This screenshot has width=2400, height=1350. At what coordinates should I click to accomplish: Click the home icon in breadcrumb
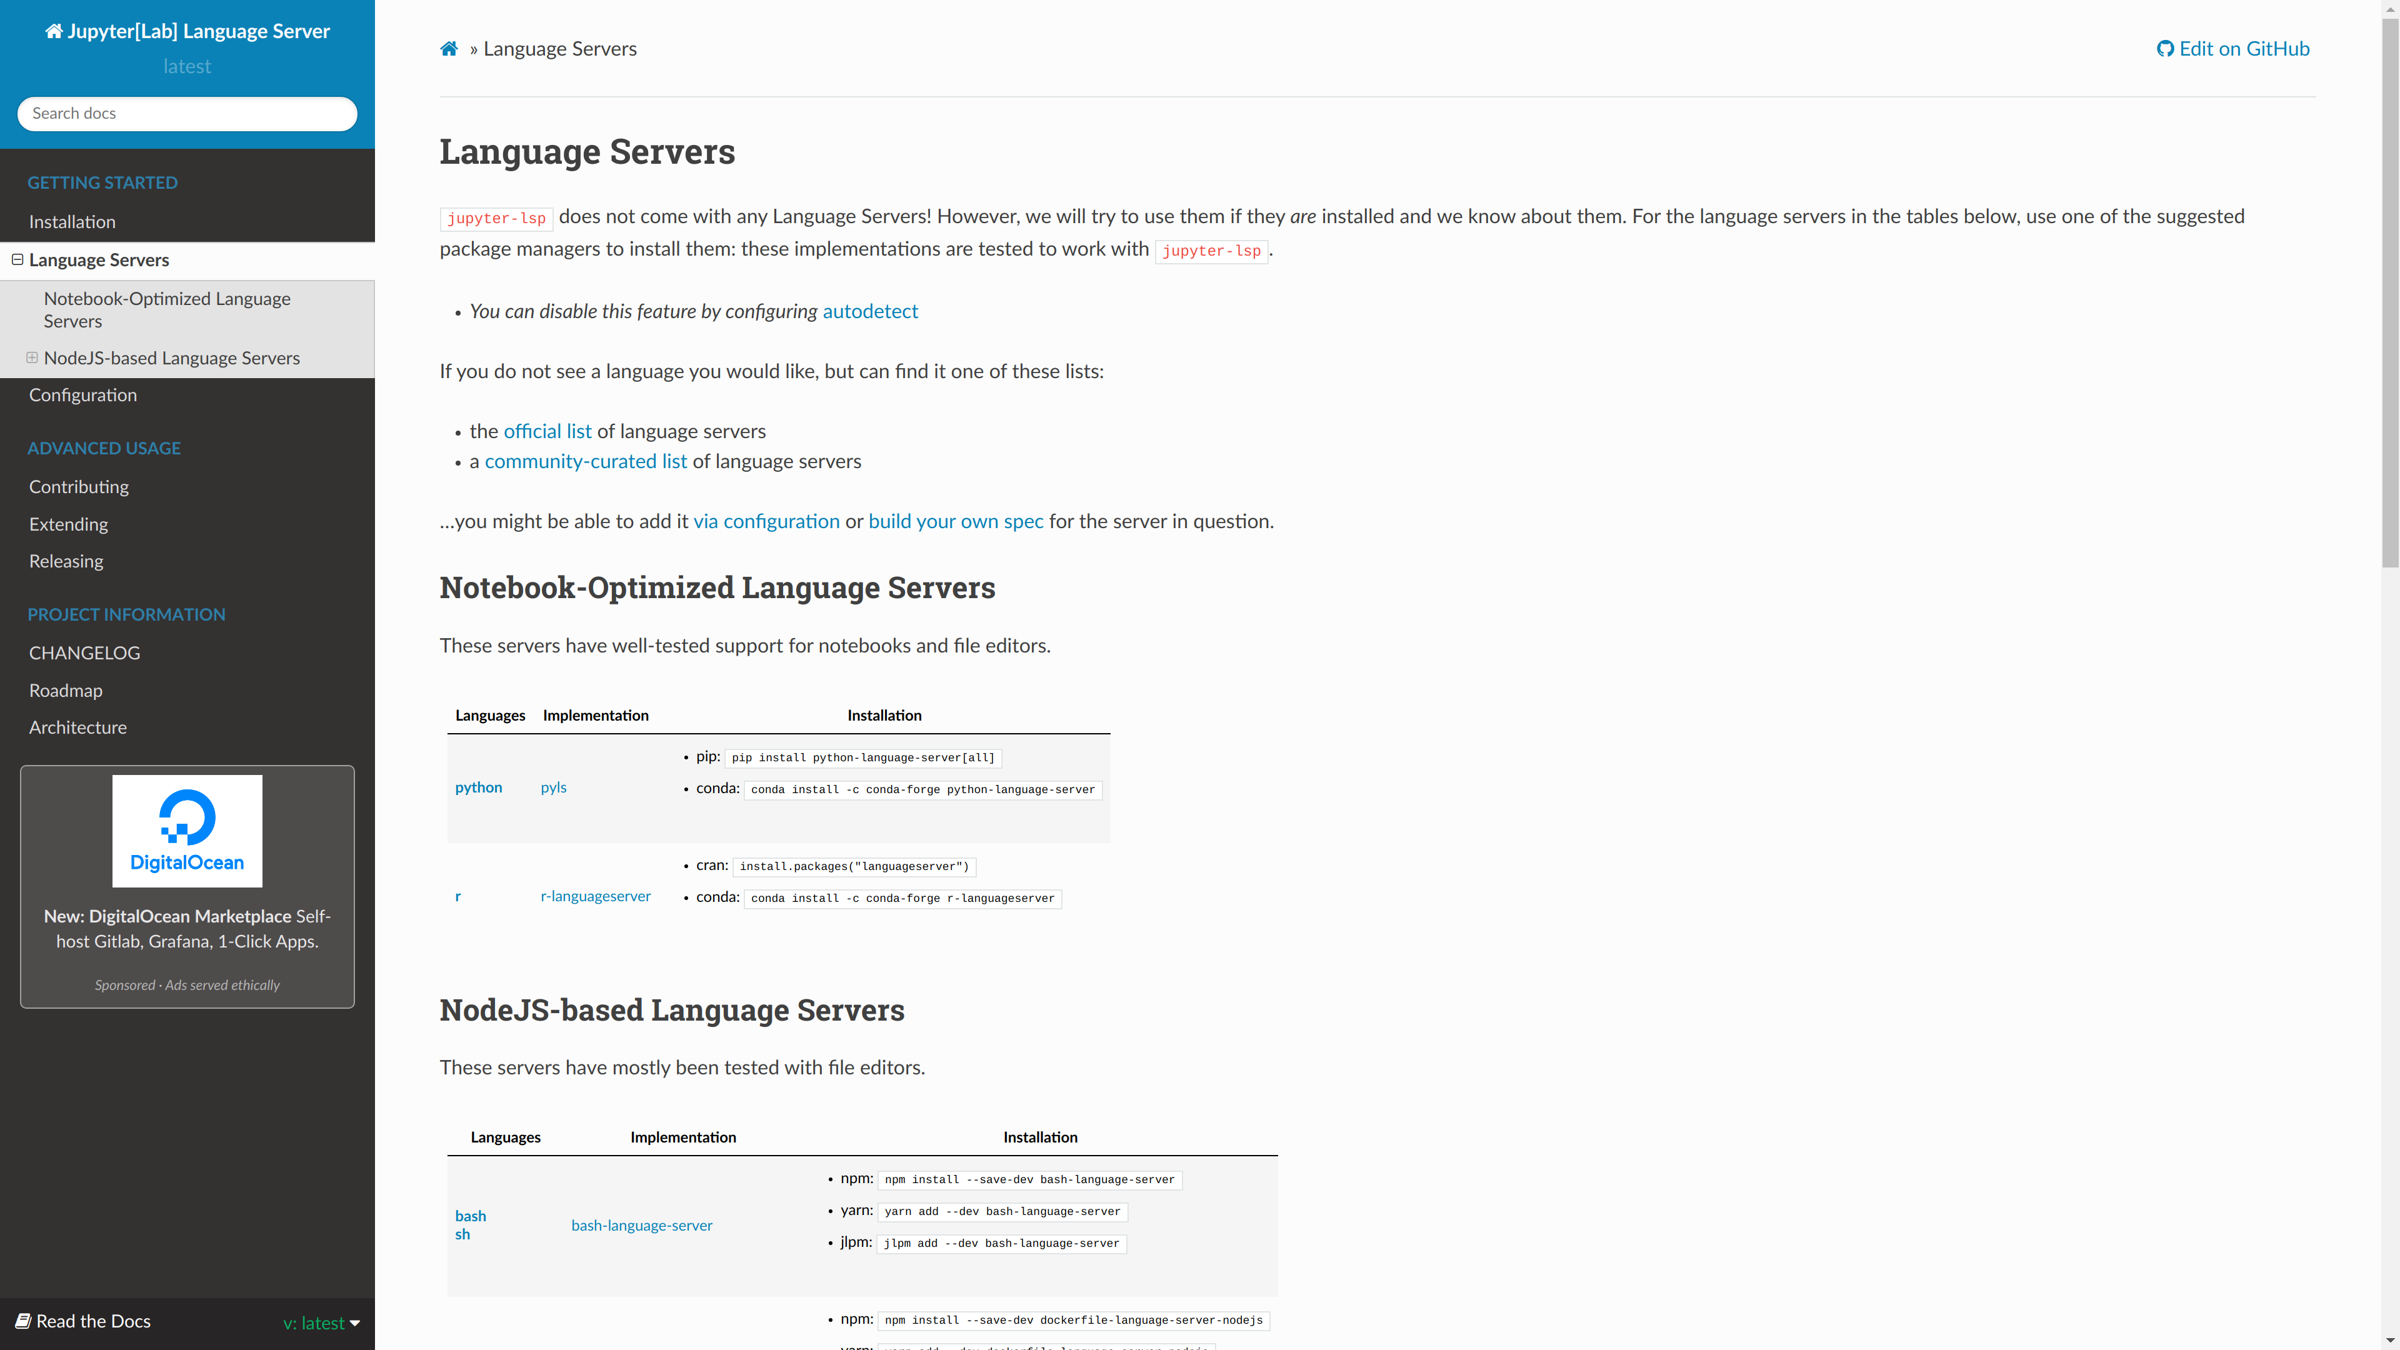coord(448,49)
